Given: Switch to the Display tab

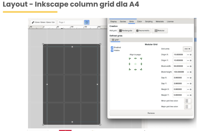Looking at the screenshot, I should point(113,22).
